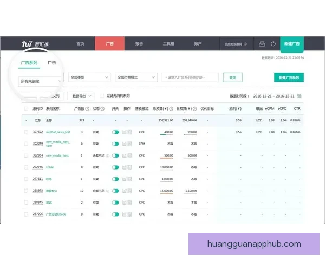Click budget progress bar under 15,000.00
The height and width of the screenshot is (260, 325).
(167, 193)
